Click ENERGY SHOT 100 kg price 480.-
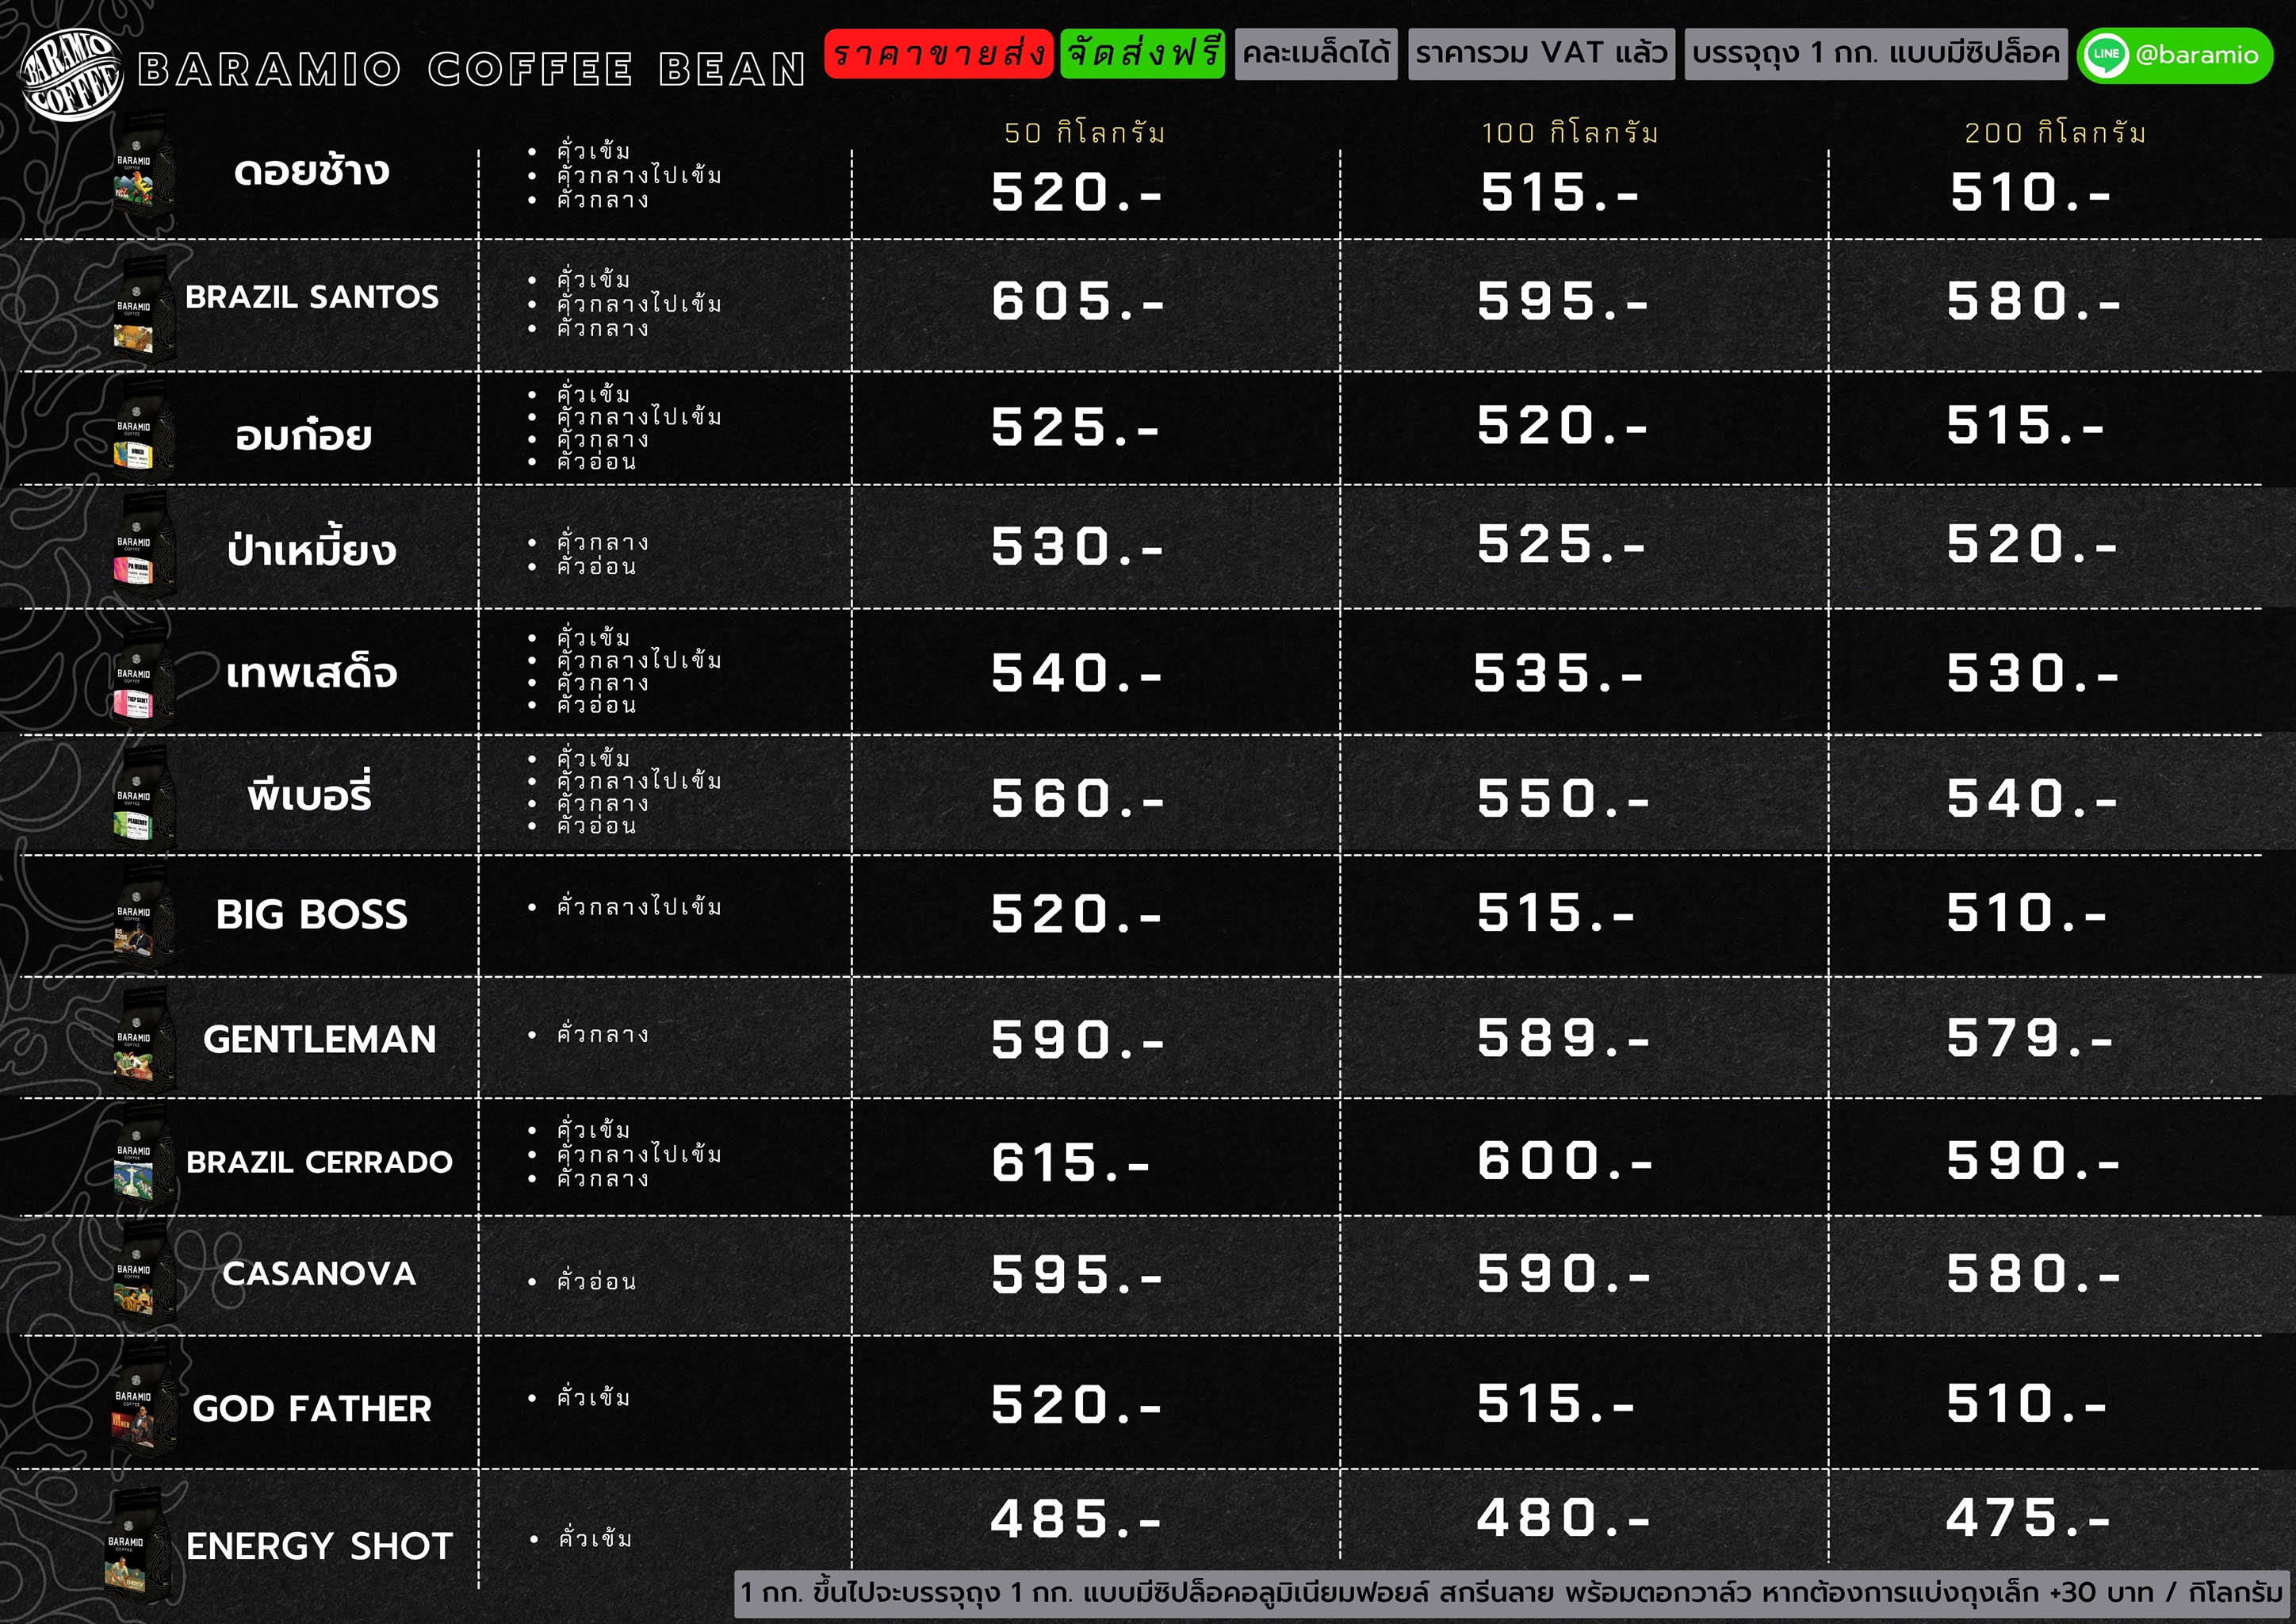The image size is (2296, 1624). (1564, 1519)
